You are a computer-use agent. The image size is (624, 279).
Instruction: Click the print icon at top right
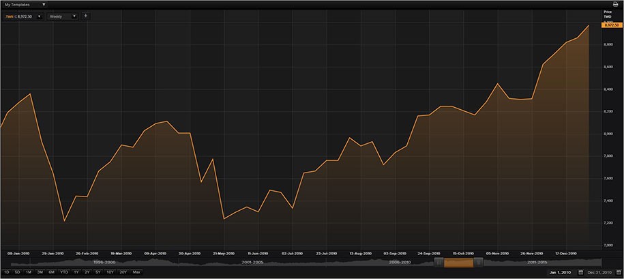[x=615, y=4]
